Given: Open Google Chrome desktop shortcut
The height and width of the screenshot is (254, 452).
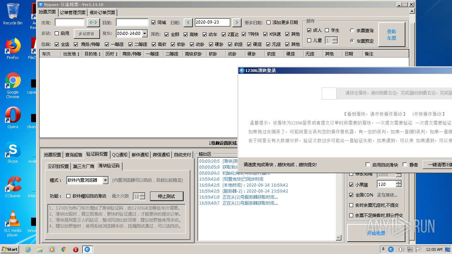Looking at the screenshot, I should [x=13, y=85].
